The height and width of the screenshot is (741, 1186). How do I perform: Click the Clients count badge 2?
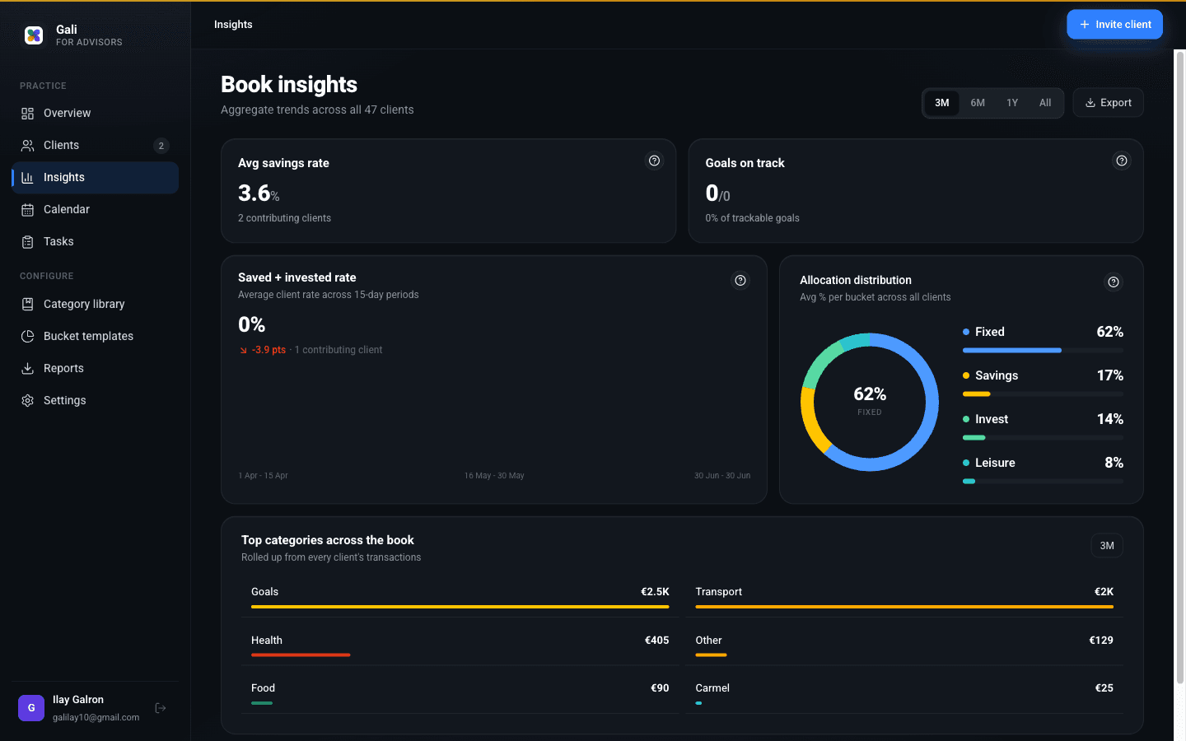[161, 146]
